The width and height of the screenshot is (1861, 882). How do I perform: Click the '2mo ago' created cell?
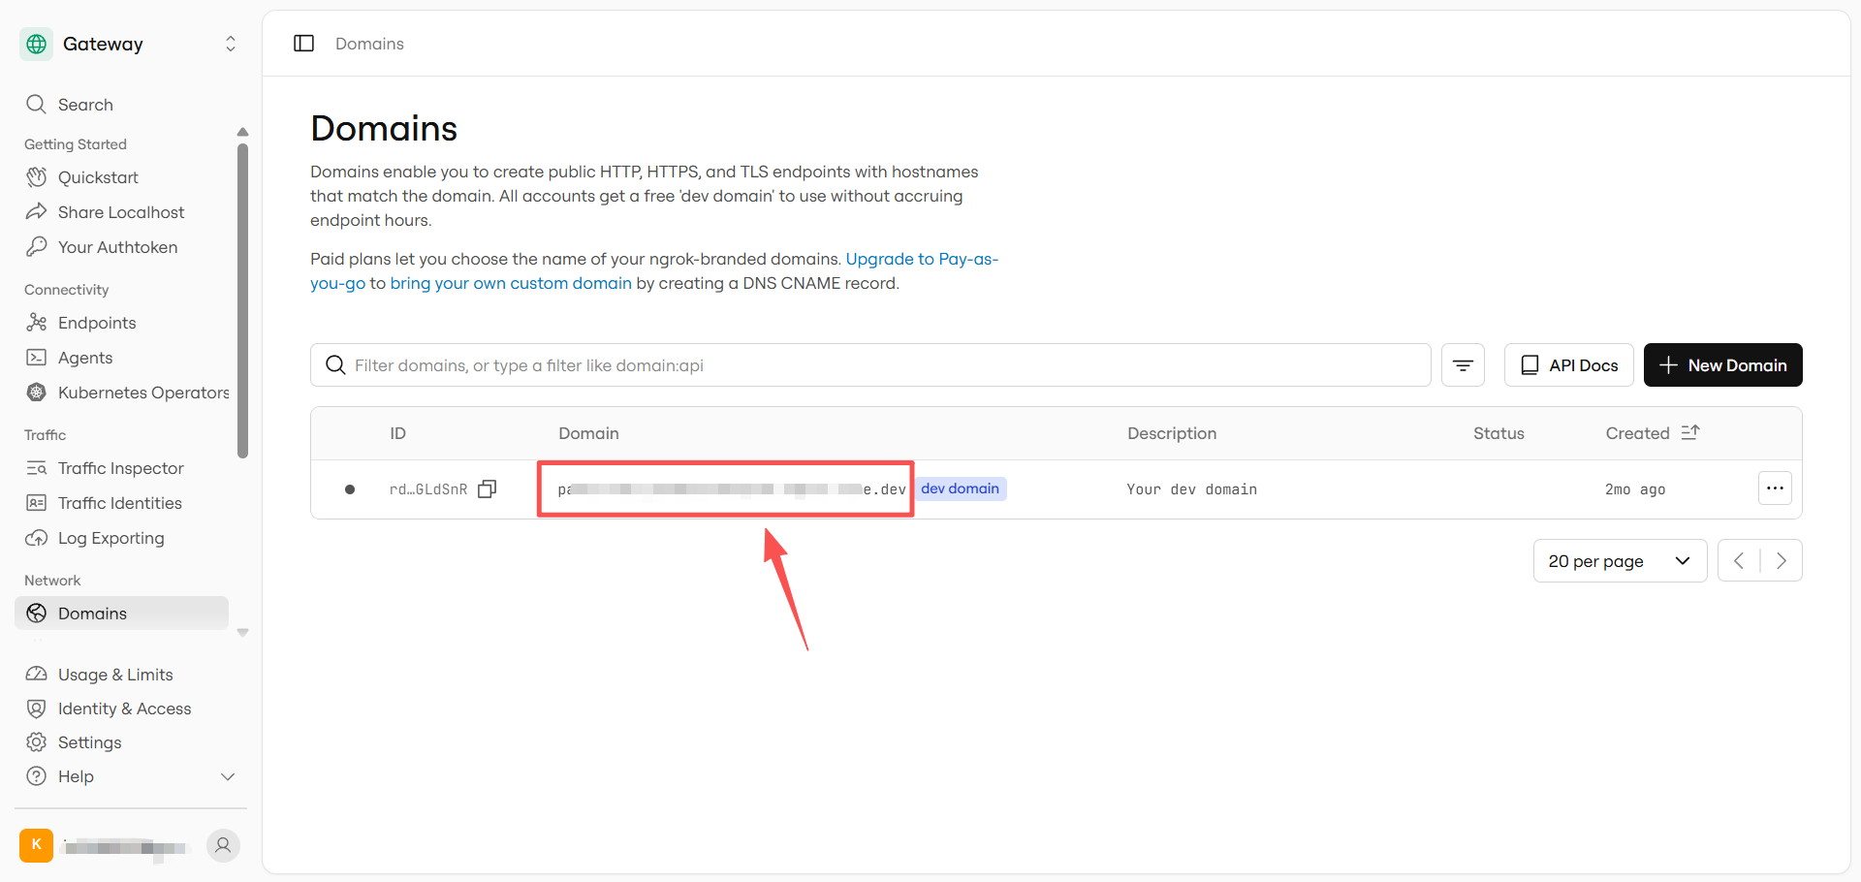tap(1635, 489)
